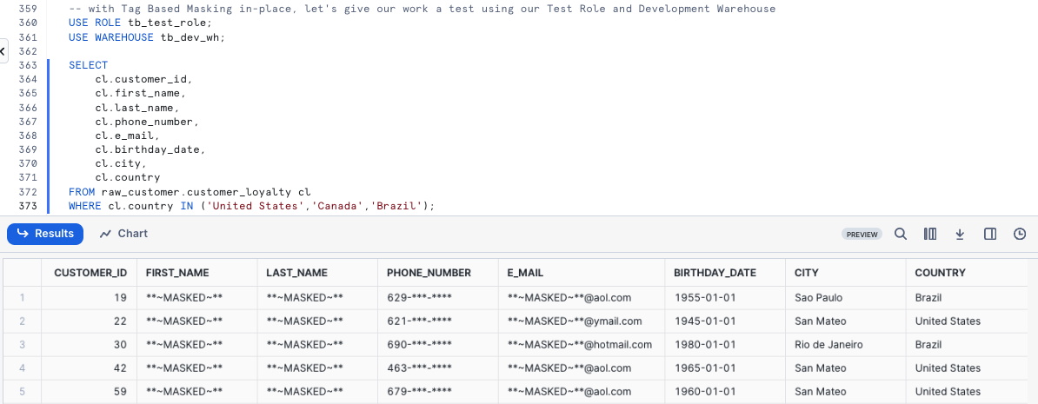Open the column selector icon
The width and height of the screenshot is (1038, 404).
[930, 234]
